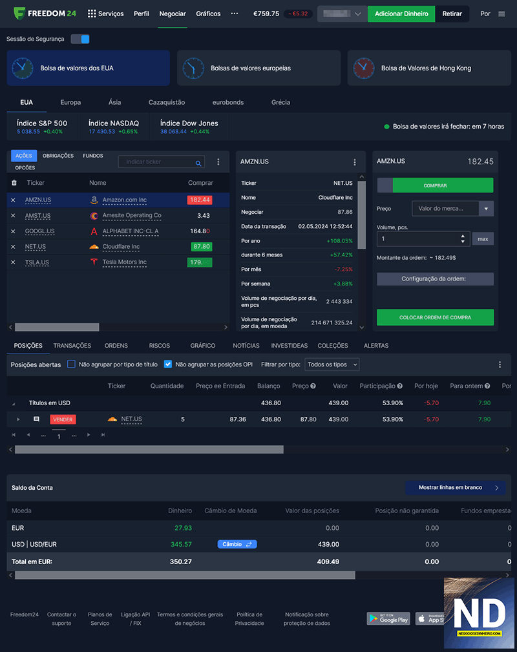Click the max volume button
Image resolution: width=517 pixels, height=652 pixels.
click(483, 238)
